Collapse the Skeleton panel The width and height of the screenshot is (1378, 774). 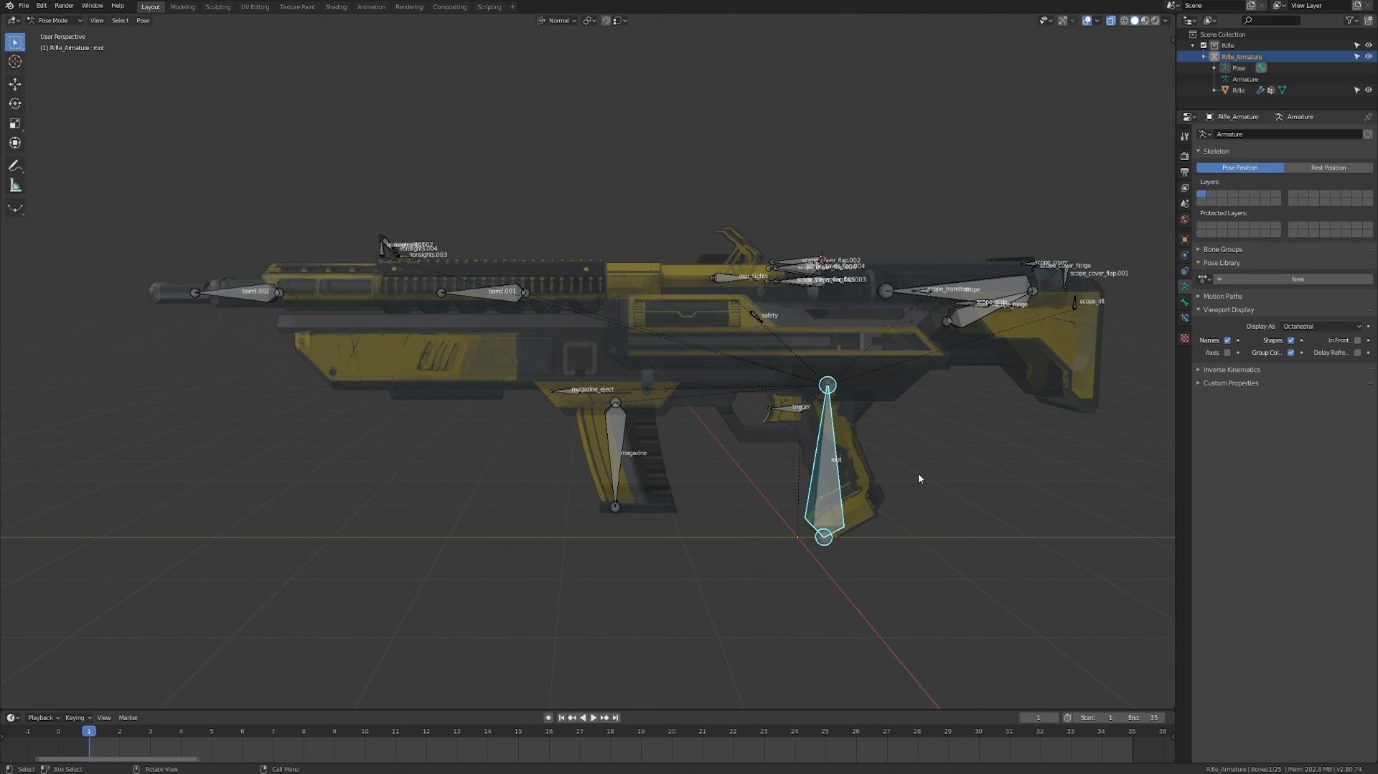(1216, 151)
